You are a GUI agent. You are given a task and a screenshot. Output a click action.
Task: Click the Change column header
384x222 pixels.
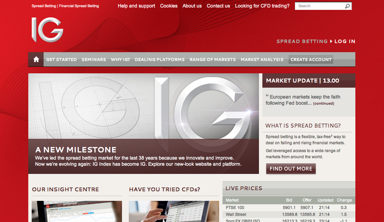pos(344,200)
